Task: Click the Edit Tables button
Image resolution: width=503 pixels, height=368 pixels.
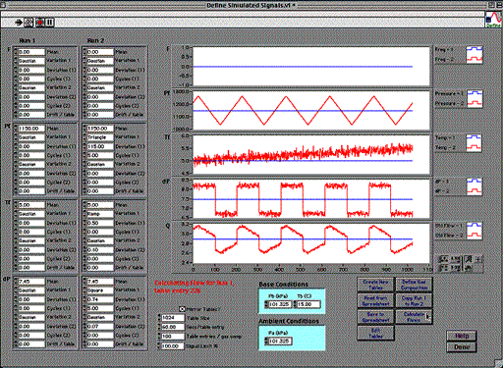Action: (x=375, y=333)
